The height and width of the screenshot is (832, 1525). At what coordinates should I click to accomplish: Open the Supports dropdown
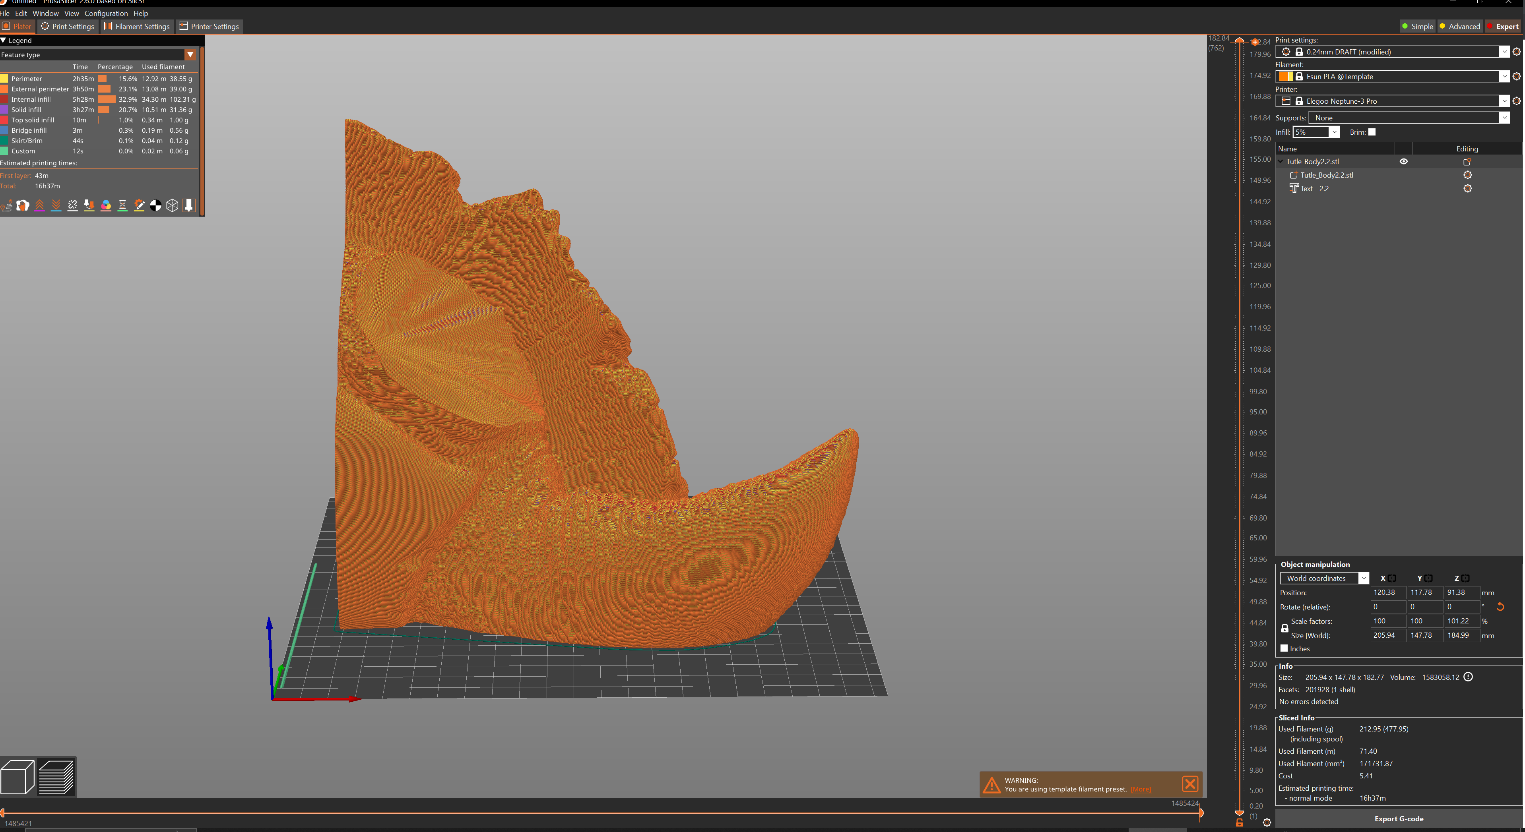(x=1504, y=118)
